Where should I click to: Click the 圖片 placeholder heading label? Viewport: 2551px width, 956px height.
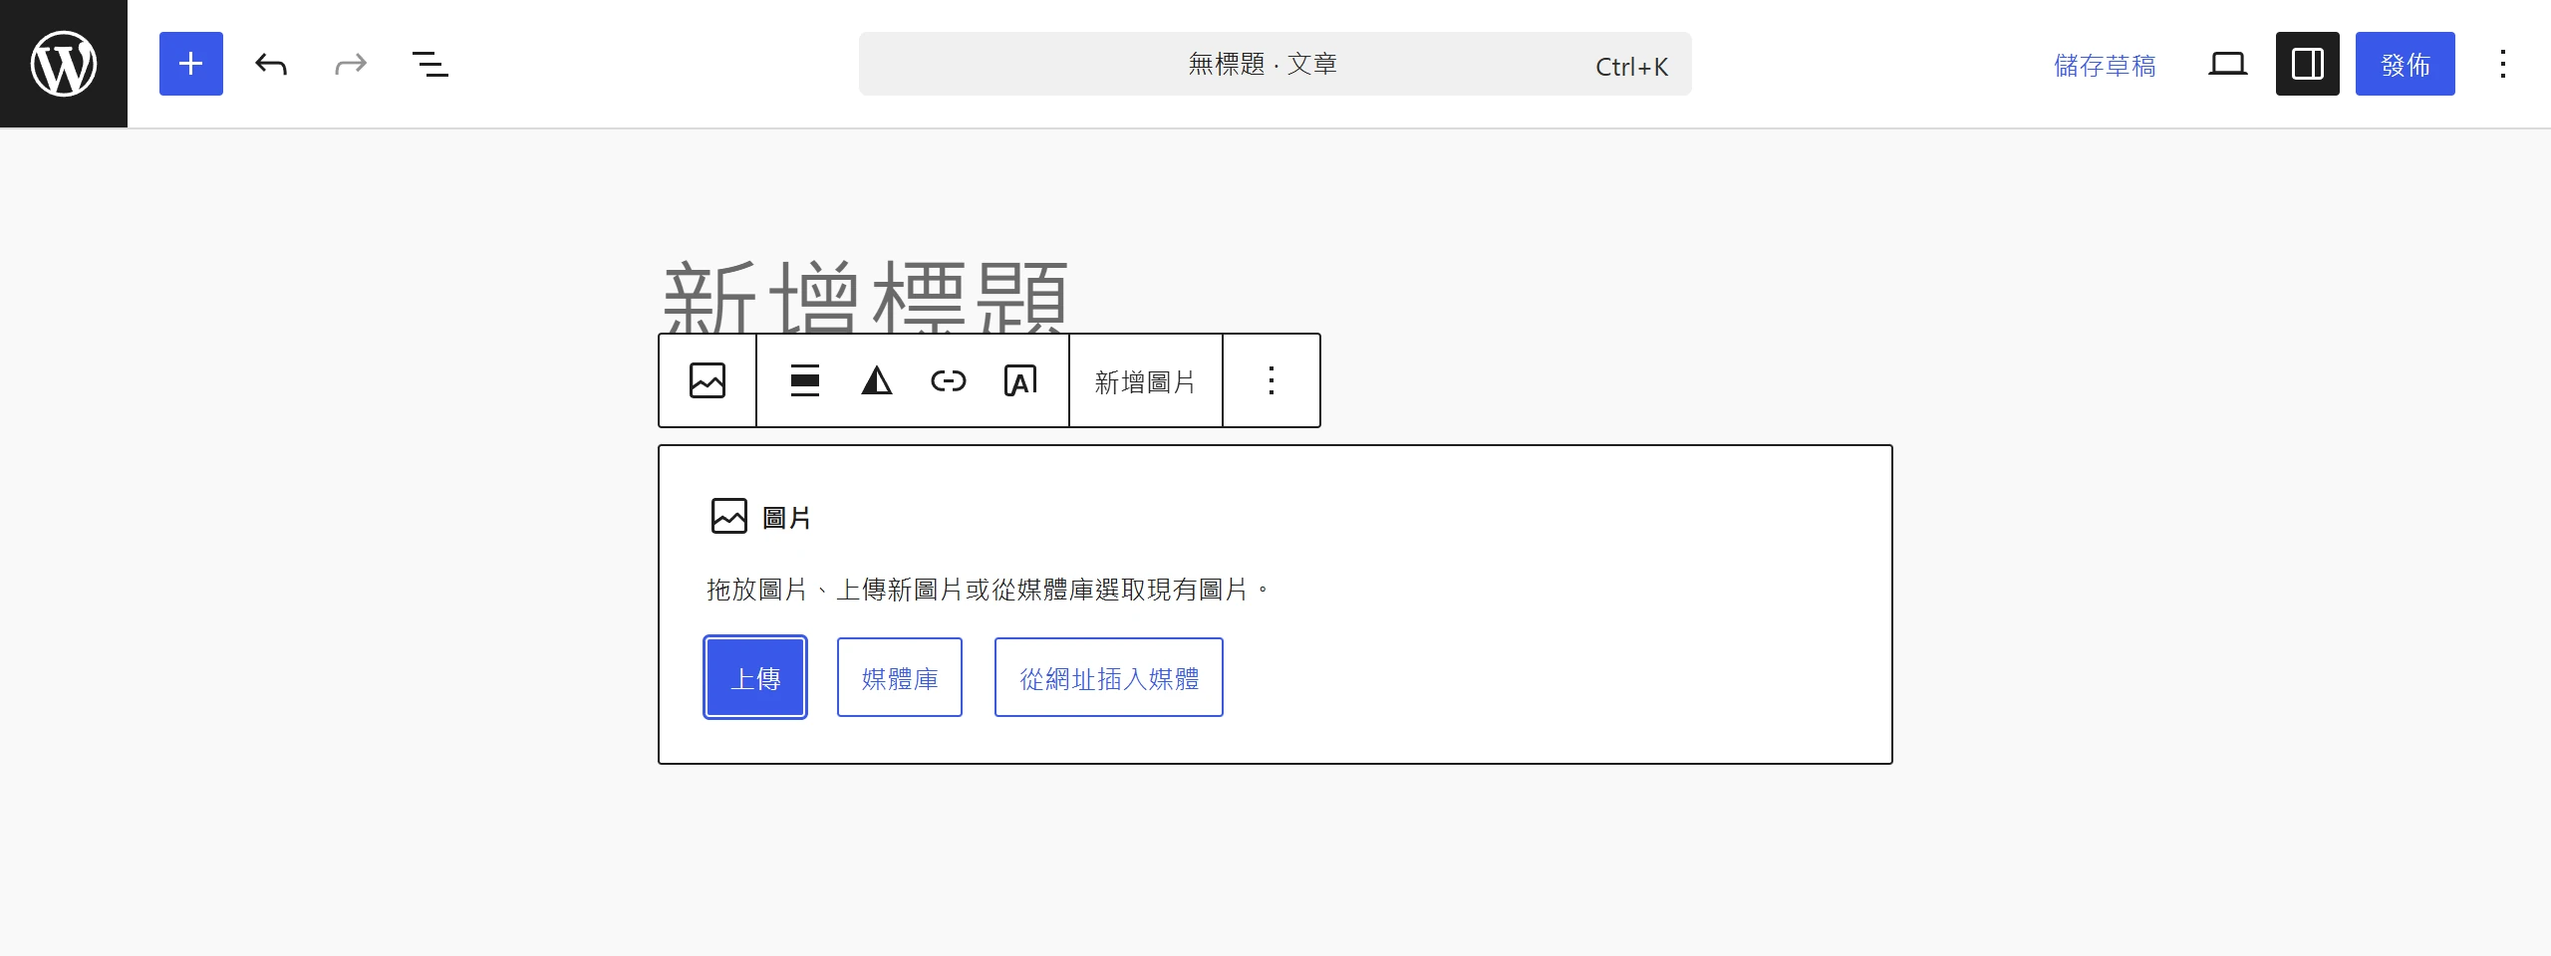[x=787, y=518]
